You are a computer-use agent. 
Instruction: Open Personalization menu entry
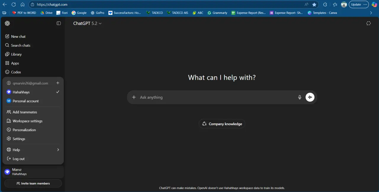pos(33,130)
